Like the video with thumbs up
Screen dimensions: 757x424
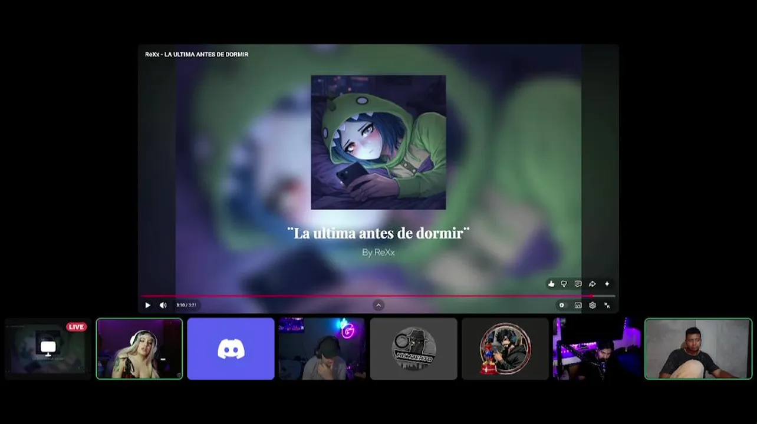(x=551, y=284)
